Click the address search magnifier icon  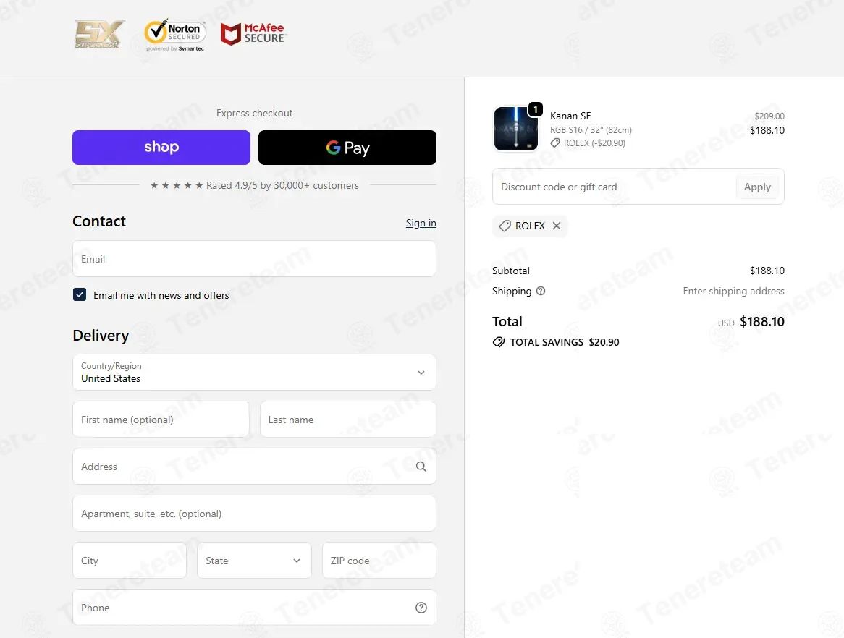coord(421,467)
